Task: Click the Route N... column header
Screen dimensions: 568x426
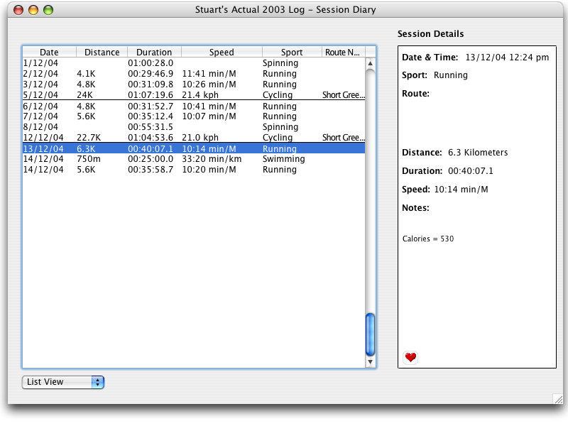Action: [x=343, y=52]
